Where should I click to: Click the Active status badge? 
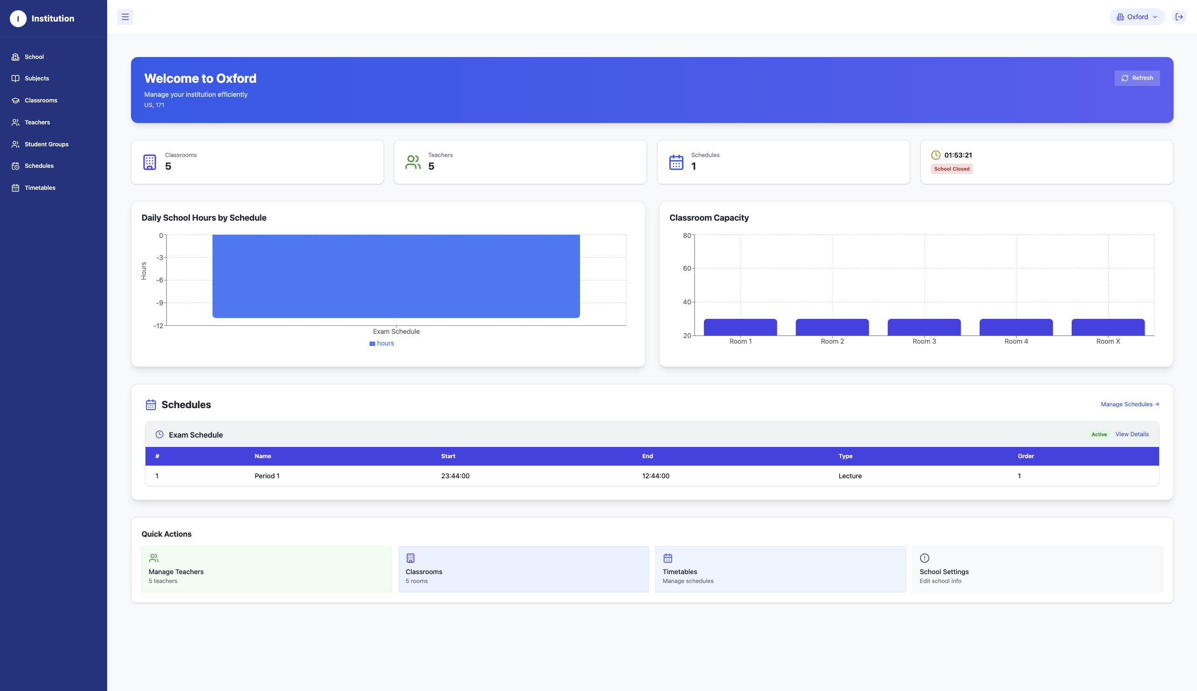click(x=1098, y=434)
